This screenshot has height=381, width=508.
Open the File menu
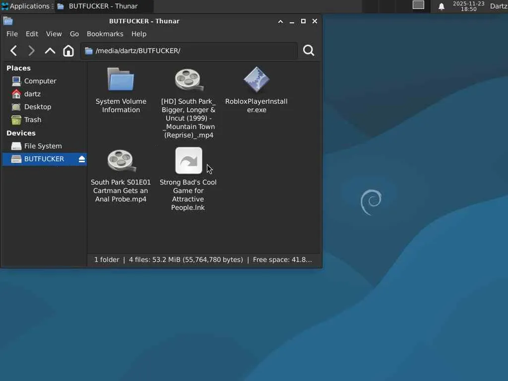(x=12, y=34)
